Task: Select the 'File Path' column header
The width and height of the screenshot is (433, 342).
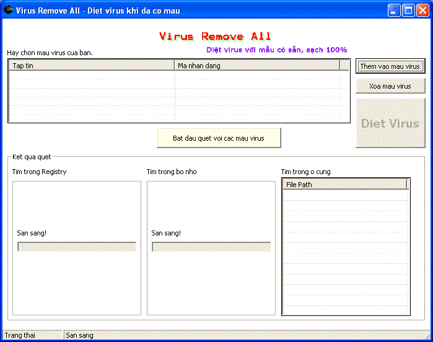Action: coord(344,185)
